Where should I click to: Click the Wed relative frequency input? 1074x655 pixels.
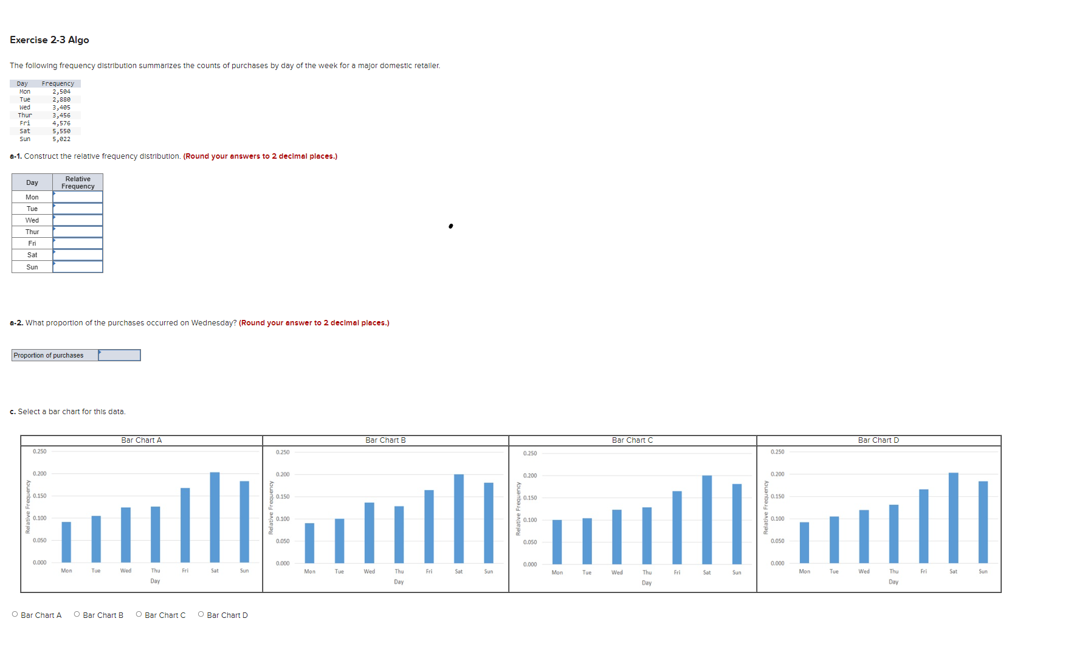coord(78,220)
